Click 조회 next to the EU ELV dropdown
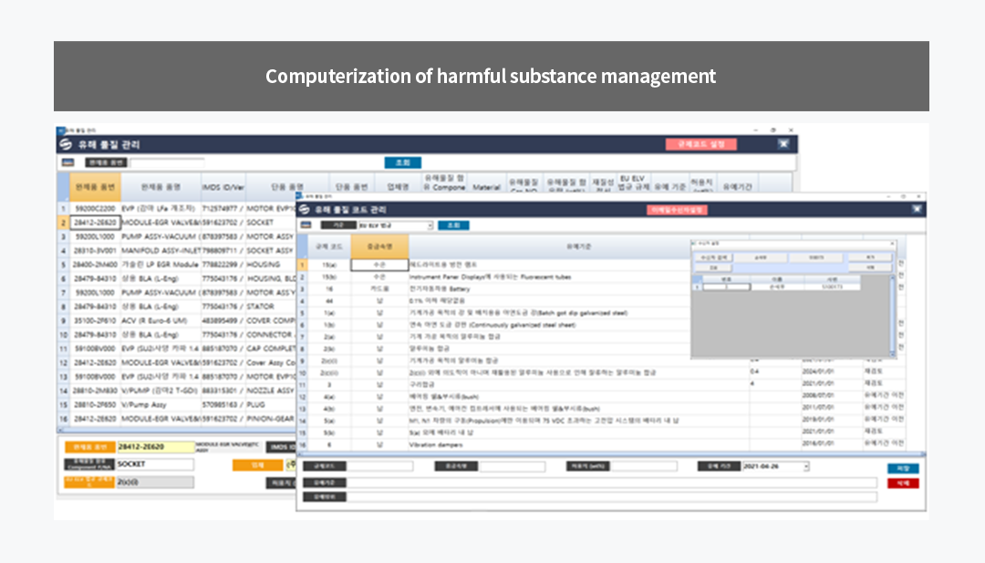 pyautogui.click(x=453, y=225)
